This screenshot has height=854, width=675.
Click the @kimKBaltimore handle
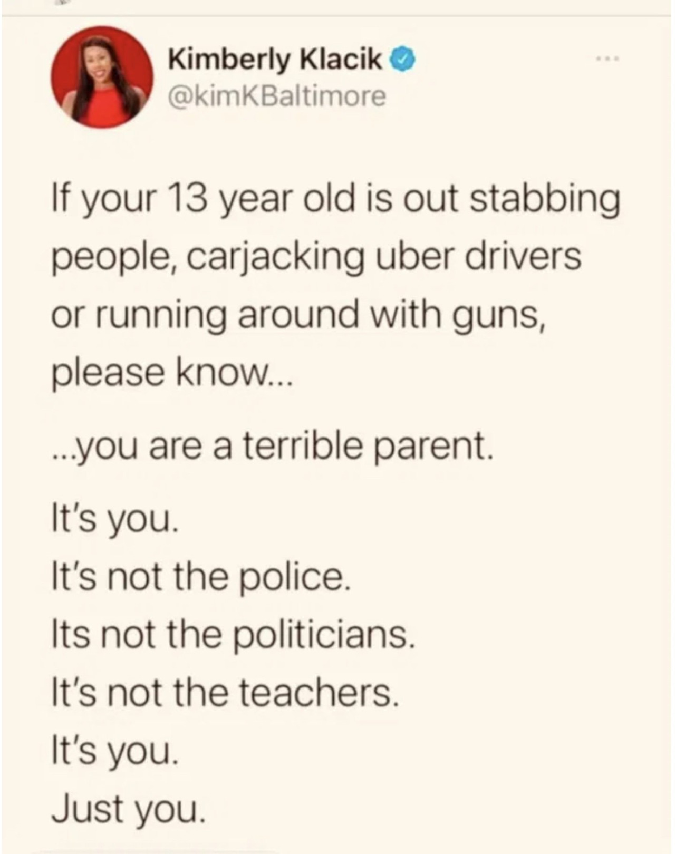(276, 96)
